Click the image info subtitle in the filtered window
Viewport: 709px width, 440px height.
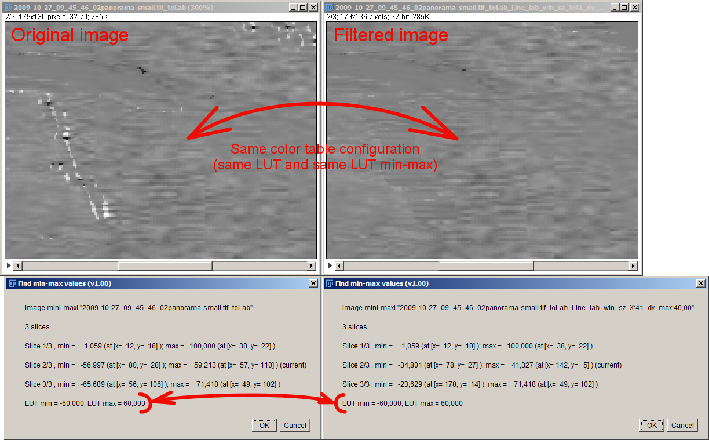(x=379, y=17)
